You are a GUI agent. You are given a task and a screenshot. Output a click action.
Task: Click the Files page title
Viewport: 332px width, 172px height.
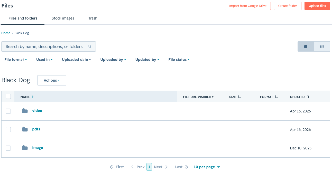click(x=7, y=6)
